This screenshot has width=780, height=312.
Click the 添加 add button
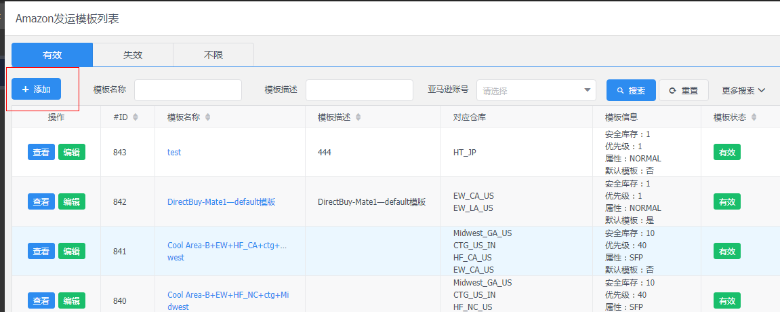pyautogui.click(x=37, y=89)
